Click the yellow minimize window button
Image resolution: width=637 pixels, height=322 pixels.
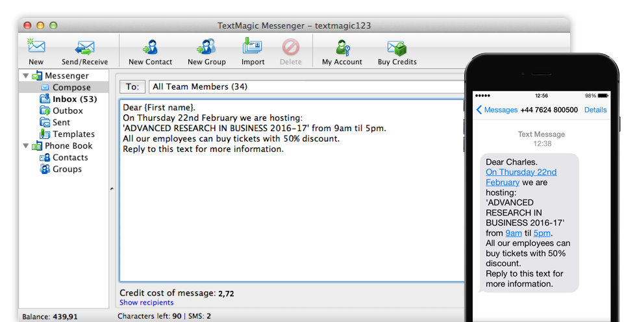40,25
